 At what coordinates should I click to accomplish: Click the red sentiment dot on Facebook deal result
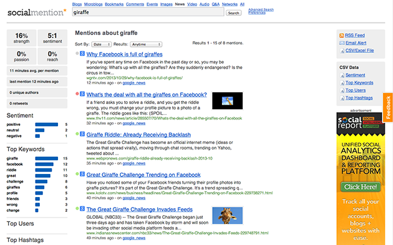[77, 94]
